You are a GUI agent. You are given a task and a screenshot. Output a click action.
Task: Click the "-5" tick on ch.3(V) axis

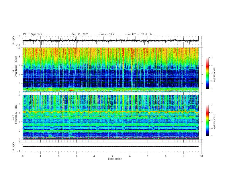tap(19, 151)
